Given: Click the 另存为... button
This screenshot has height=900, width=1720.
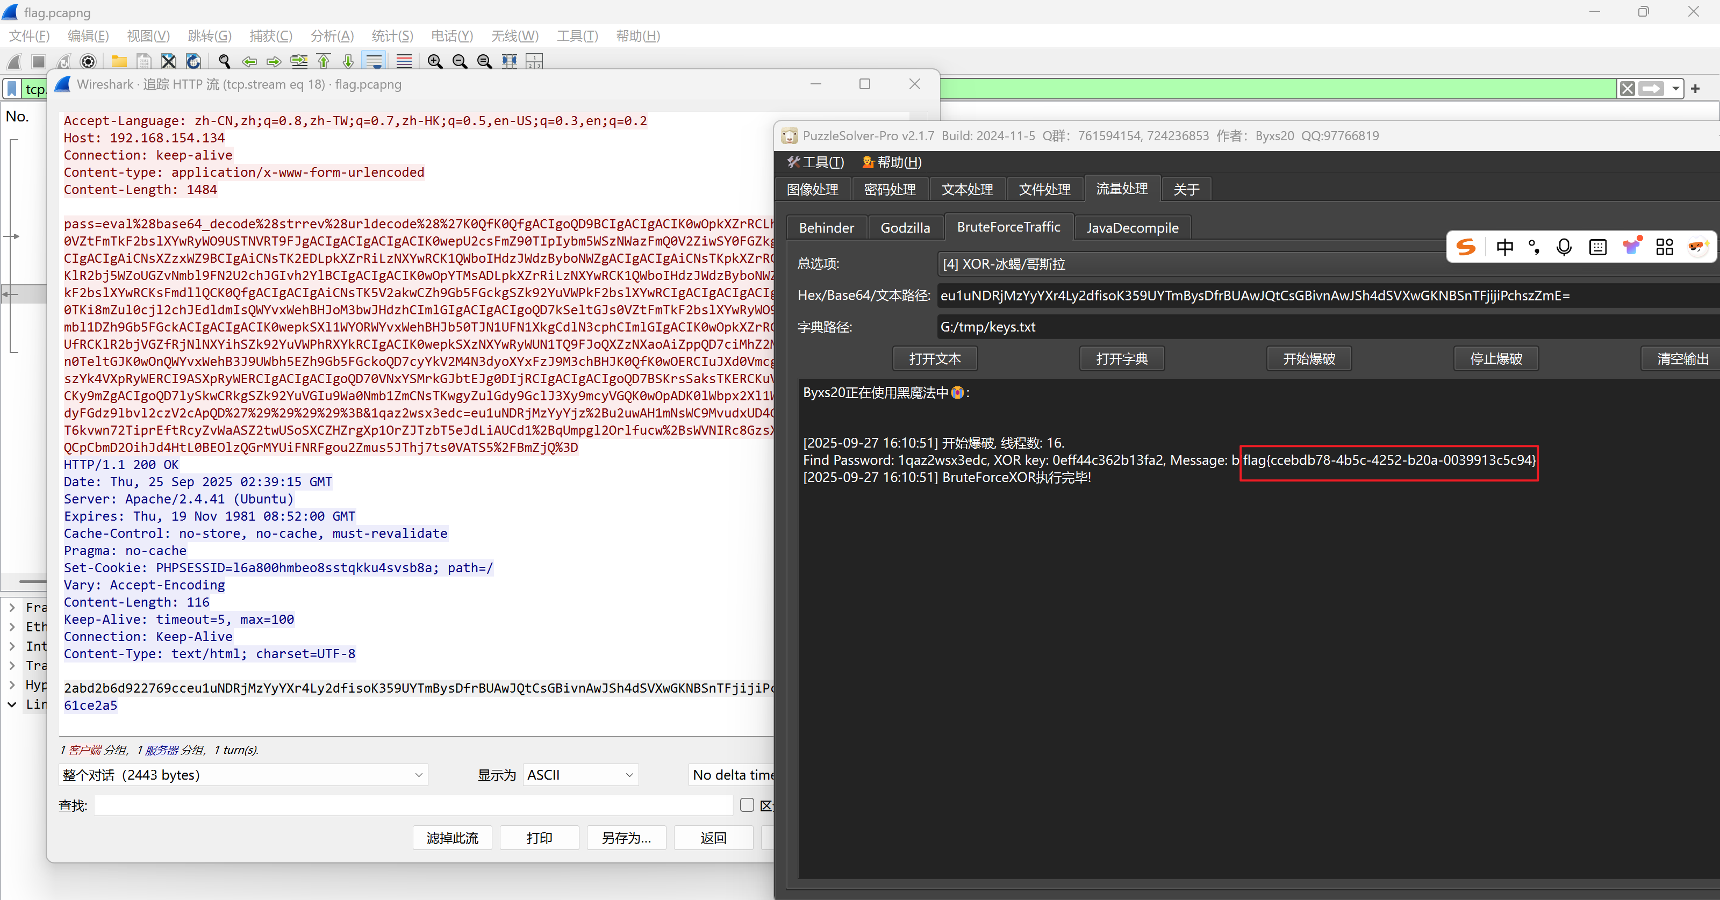Looking at the screenshot, I should [x=626, y=838].
